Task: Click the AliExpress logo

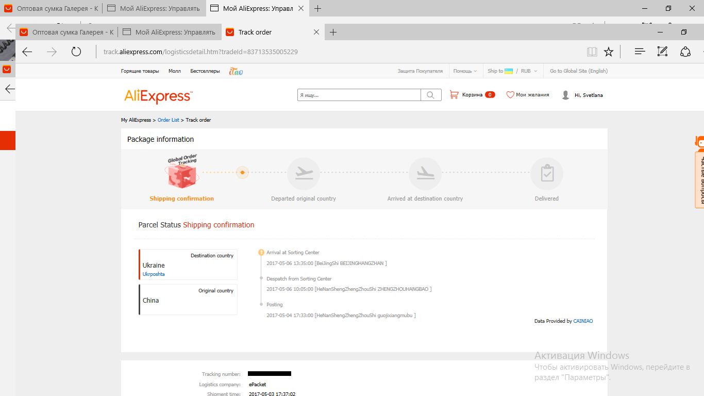Action: tap(158, 96)
